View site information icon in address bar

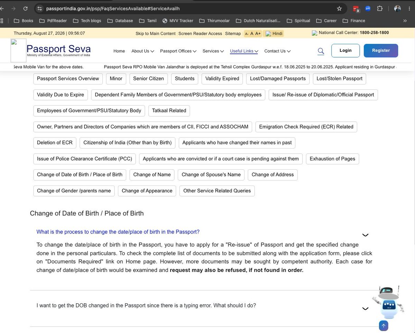click(x=39, y=9)
